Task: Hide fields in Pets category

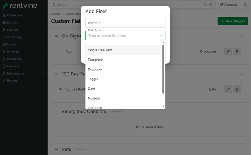Action: point(81,149)
